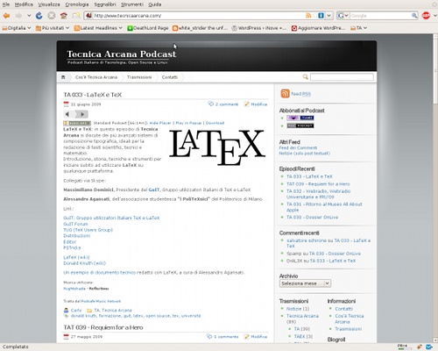
Task: Click the site home icon in navigation bar
Action: (63, 77)
